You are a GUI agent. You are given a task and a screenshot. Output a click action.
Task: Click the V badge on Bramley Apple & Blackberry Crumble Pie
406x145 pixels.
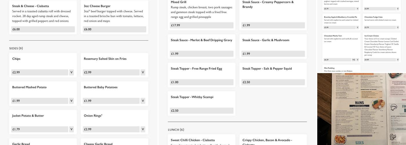click(357, 28)
